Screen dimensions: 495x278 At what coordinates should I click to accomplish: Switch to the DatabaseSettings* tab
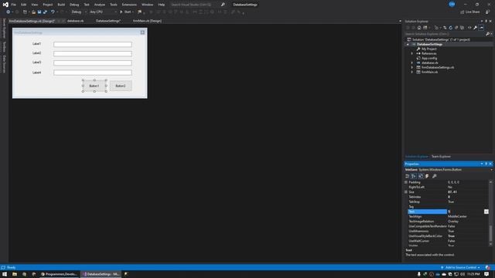[108, 21]
